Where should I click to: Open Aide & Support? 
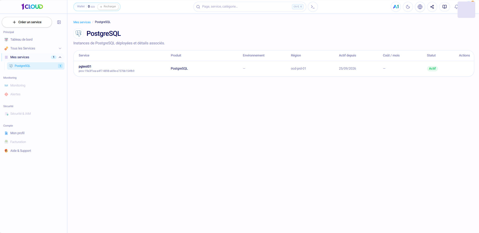click(21, 151)
